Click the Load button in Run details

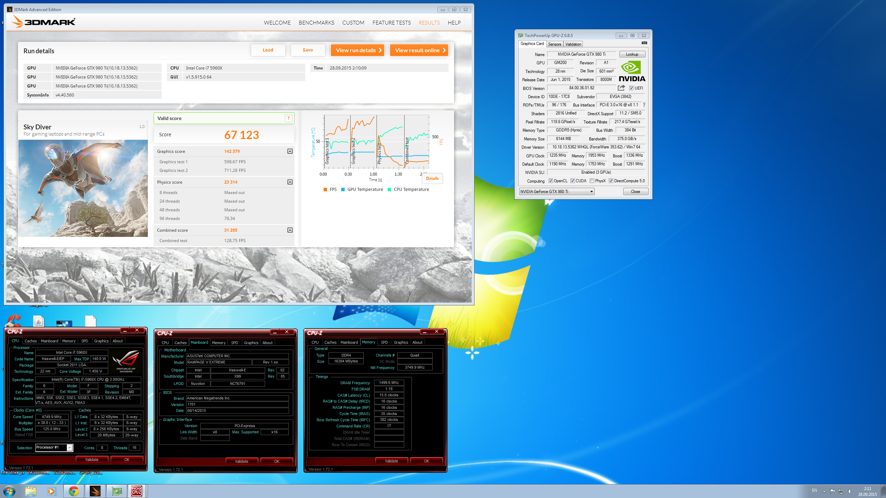268,50
